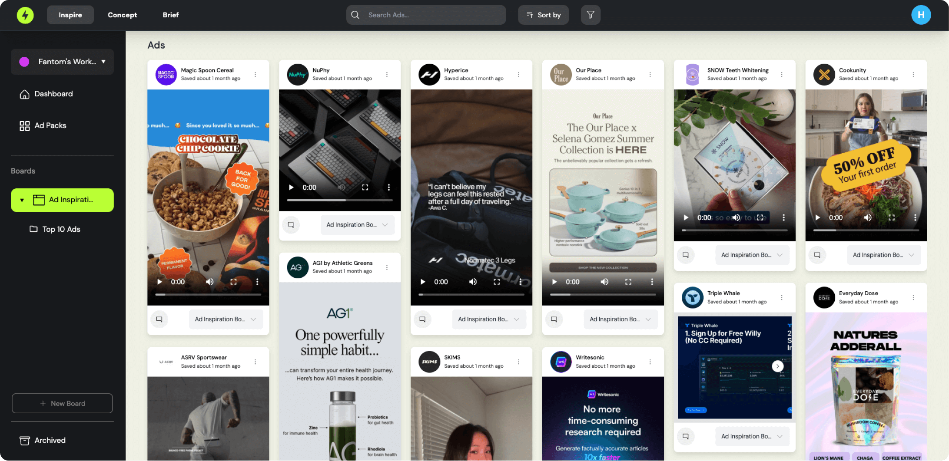Open options menu on NuPhy card

pos(387,75)
